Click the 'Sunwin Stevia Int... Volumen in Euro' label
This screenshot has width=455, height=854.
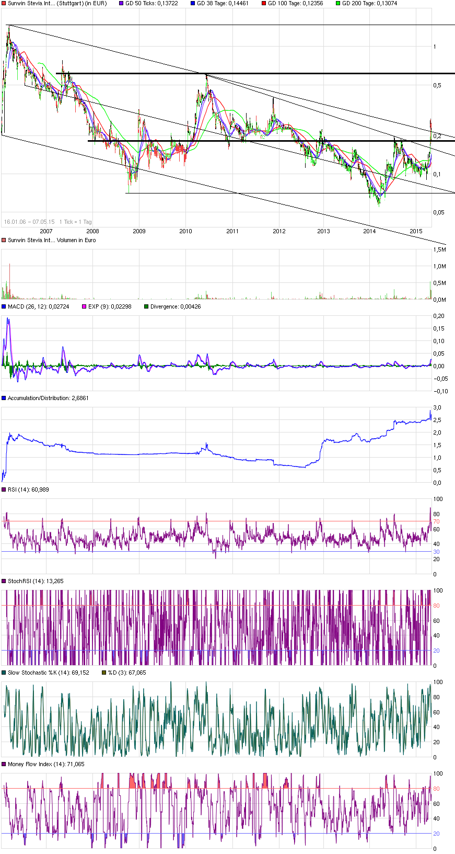point(52,240)
